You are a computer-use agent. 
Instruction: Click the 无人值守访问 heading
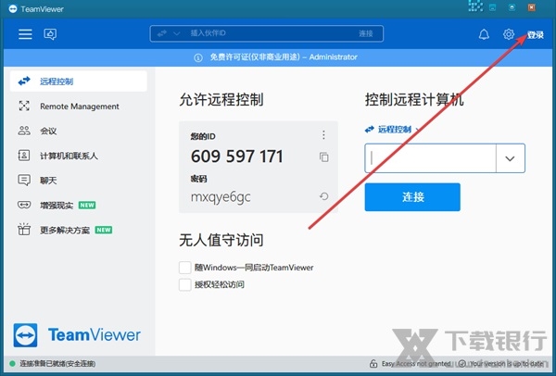pos(221,240)
